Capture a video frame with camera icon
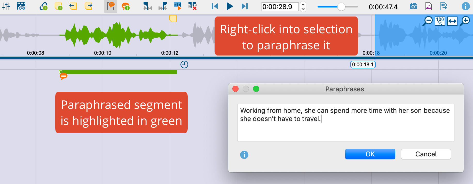 414,6
